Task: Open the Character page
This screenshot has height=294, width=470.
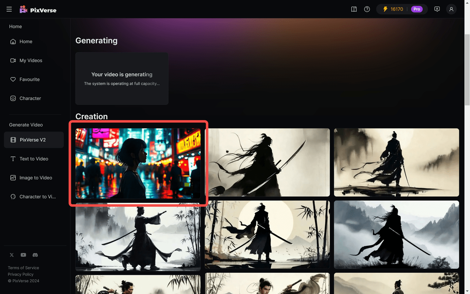Action: point(30,98)
